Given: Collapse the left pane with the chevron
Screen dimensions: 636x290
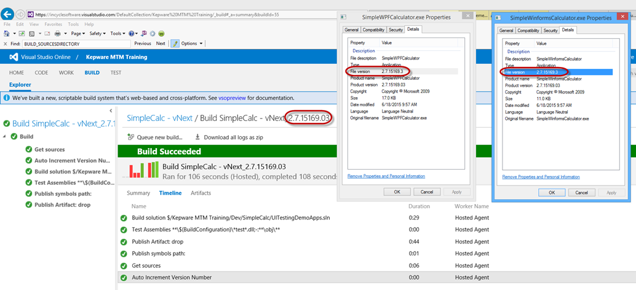Looking at the screenshot, I should [x=111, y=111].
